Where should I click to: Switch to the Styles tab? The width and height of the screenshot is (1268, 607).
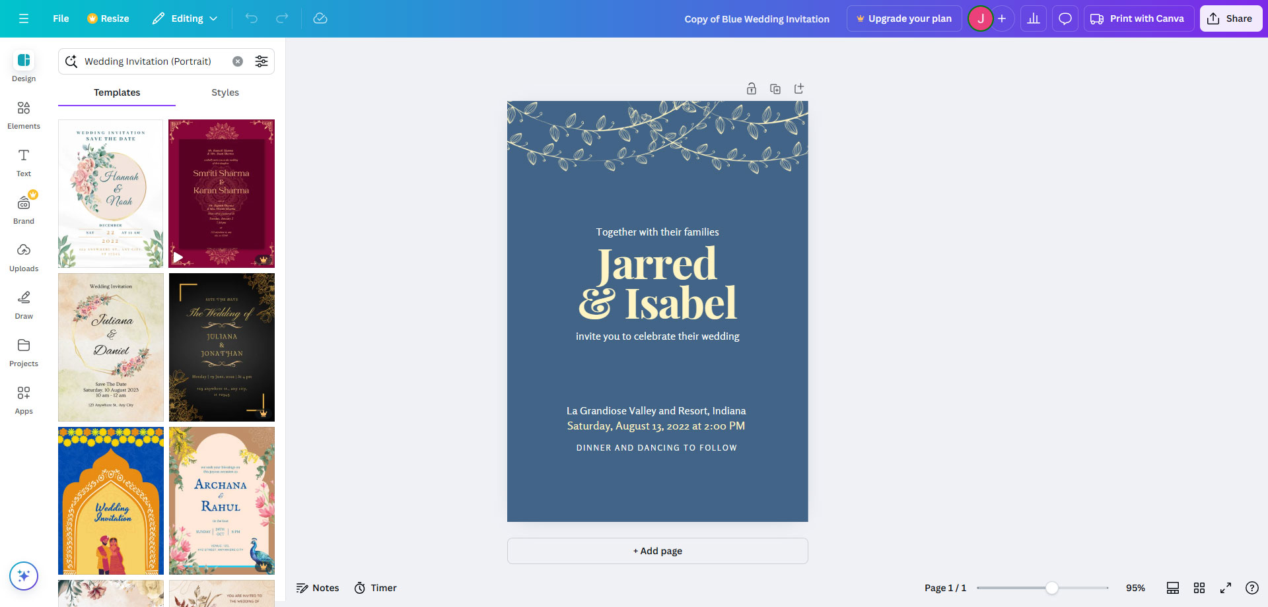(x=225, y=92)
